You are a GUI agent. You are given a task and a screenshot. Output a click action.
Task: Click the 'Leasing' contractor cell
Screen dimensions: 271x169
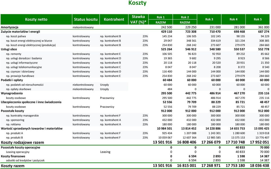point(105,152)
